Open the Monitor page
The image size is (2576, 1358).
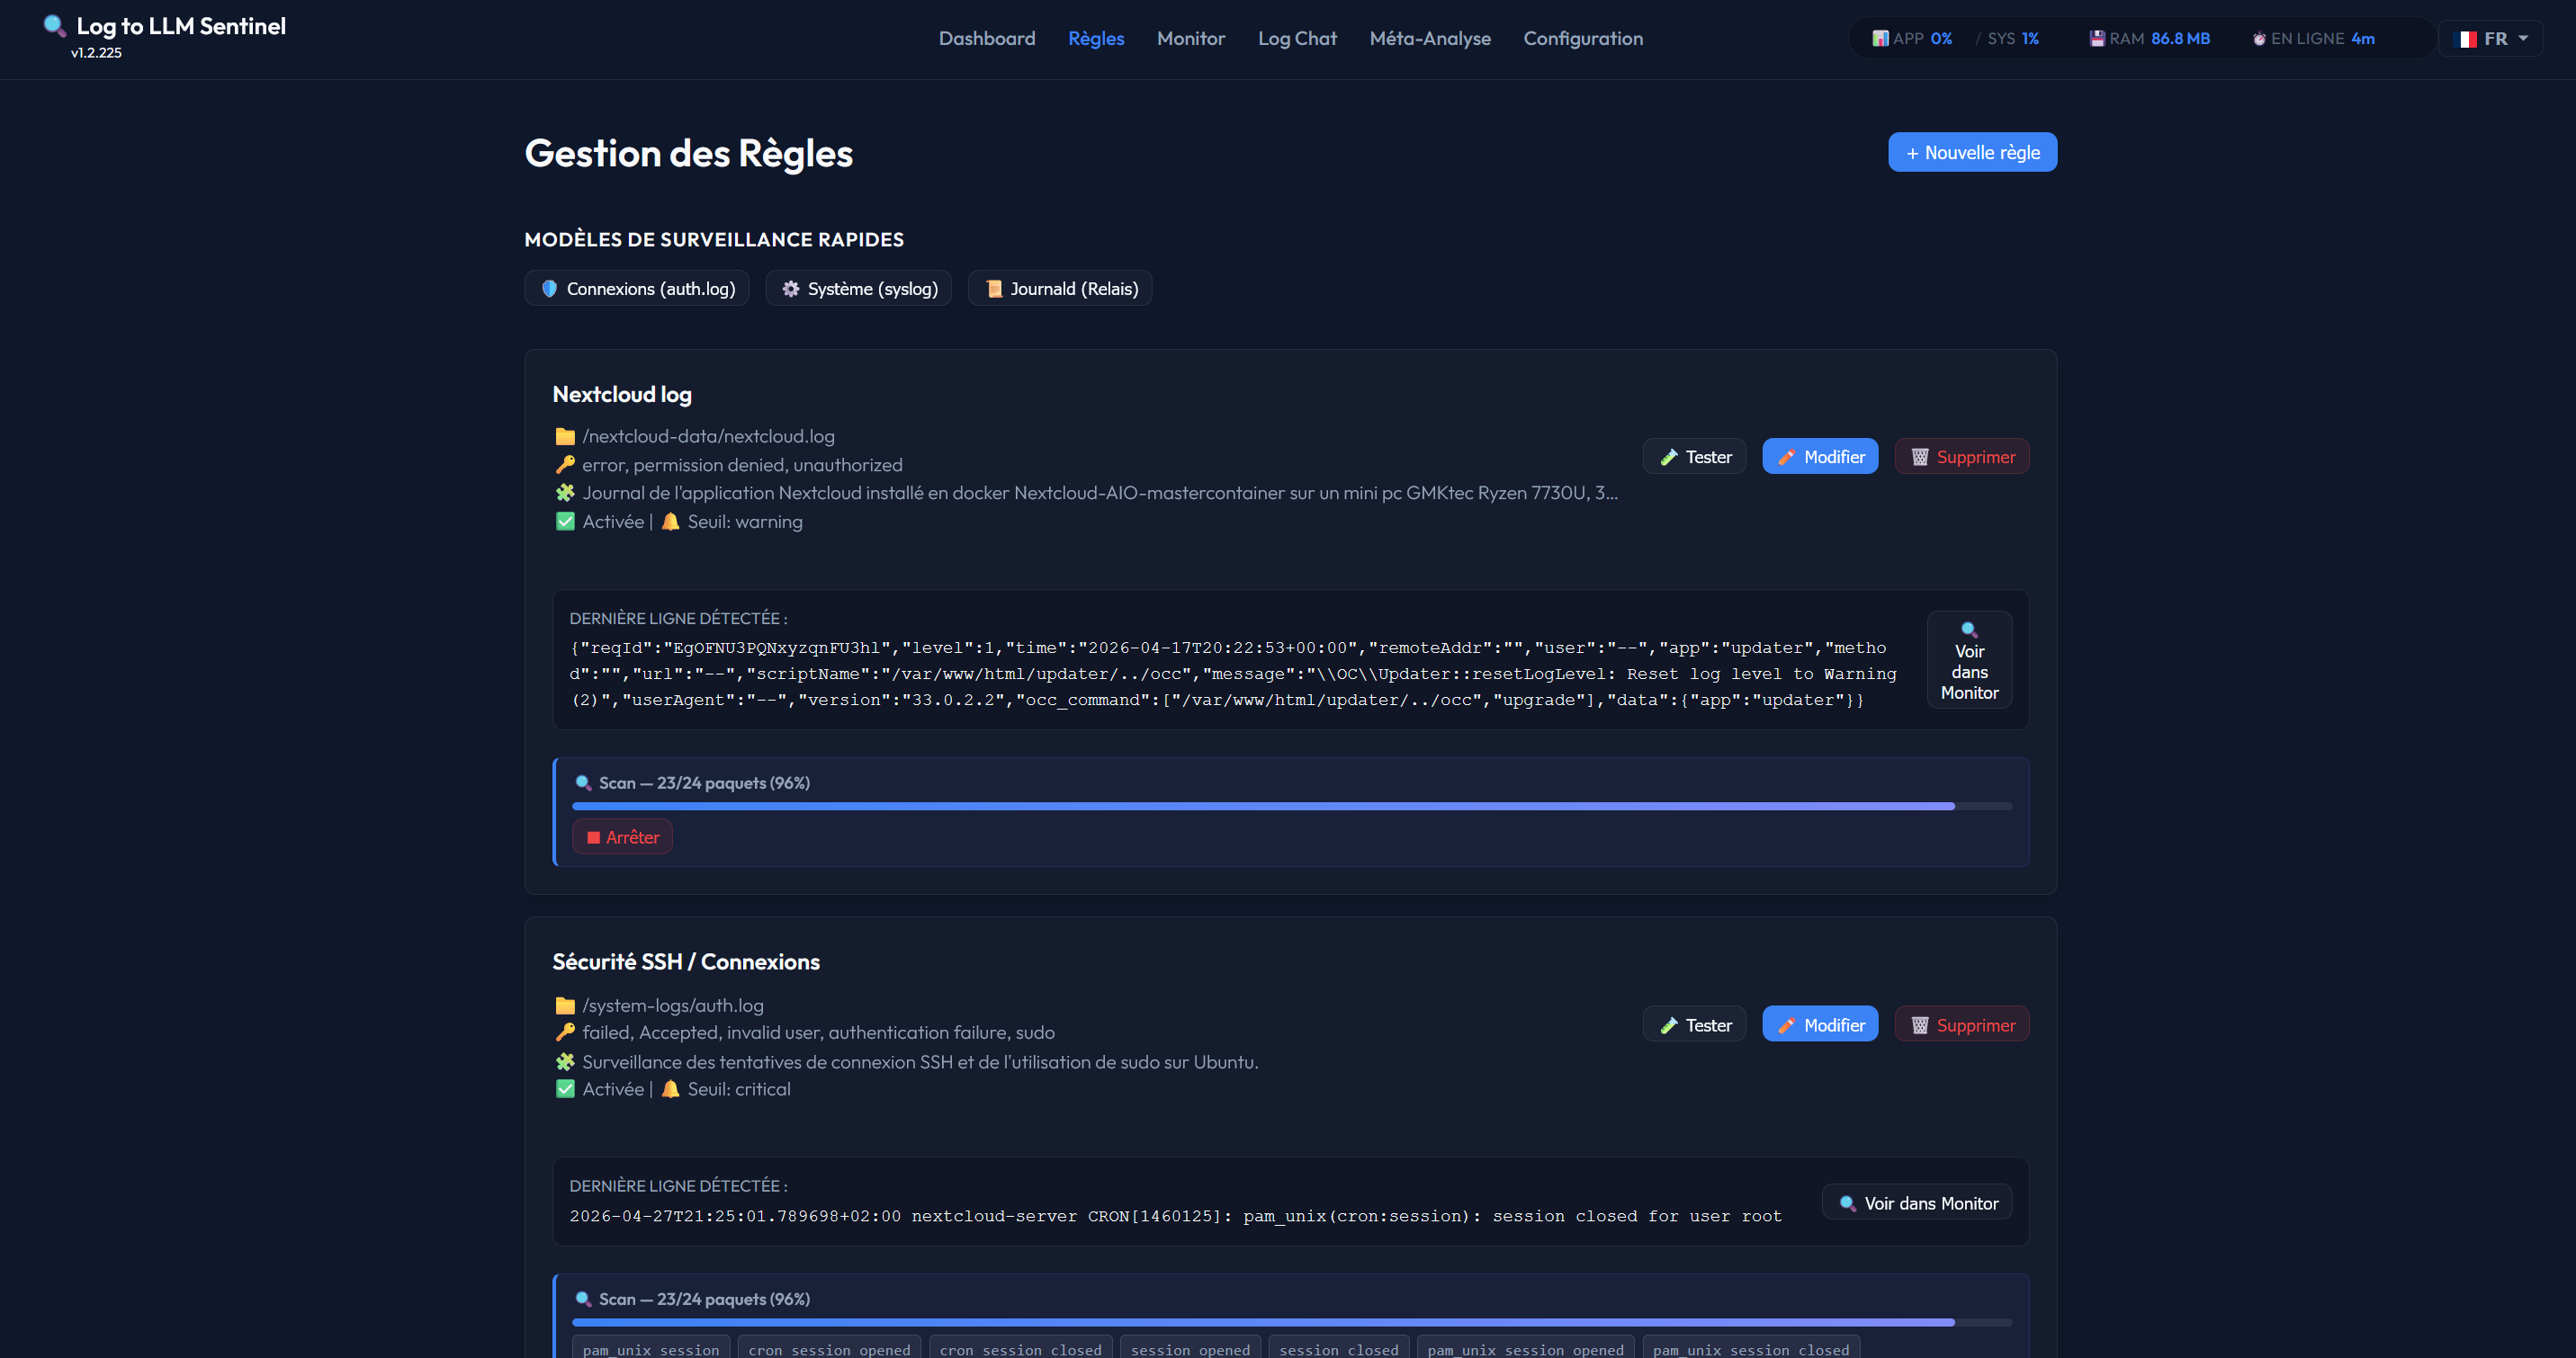[x=1190, y=38]
